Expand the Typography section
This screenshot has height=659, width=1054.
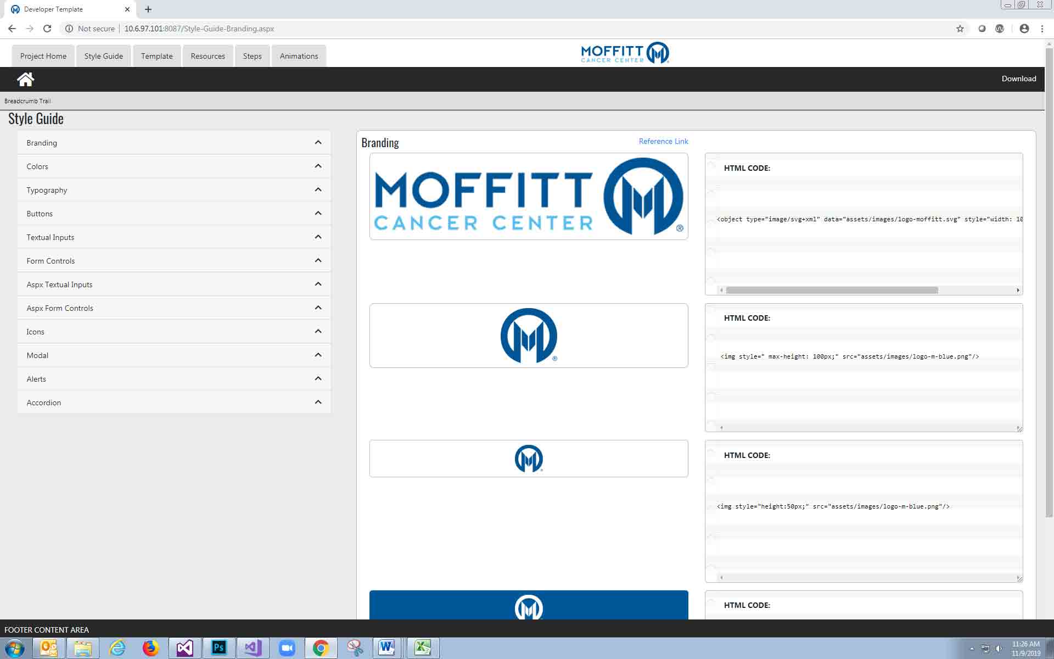318,190
